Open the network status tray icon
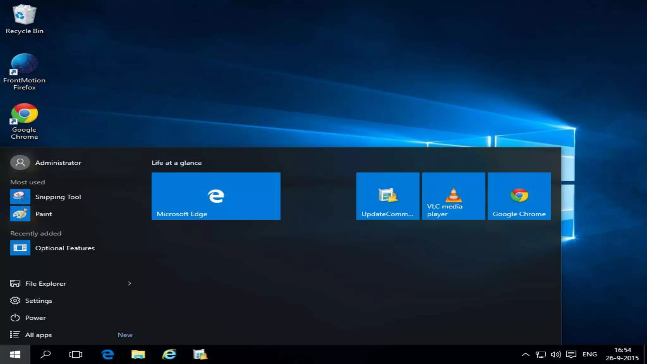This screenshot has height=364, width=647. tap(541, 355)
